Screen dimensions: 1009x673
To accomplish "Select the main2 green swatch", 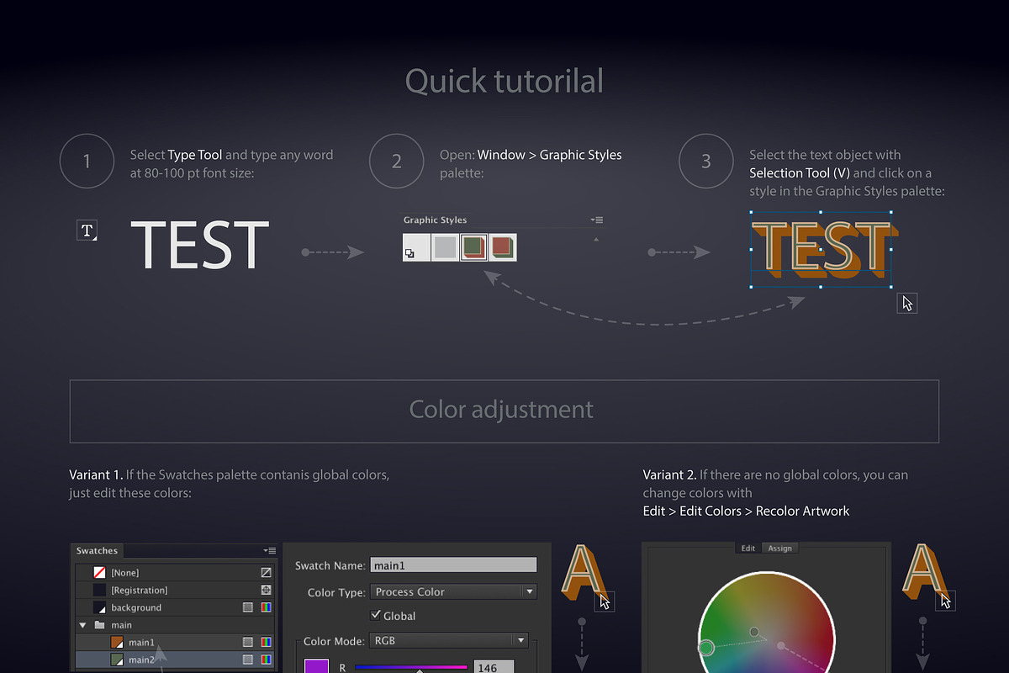I will (174, 660).
